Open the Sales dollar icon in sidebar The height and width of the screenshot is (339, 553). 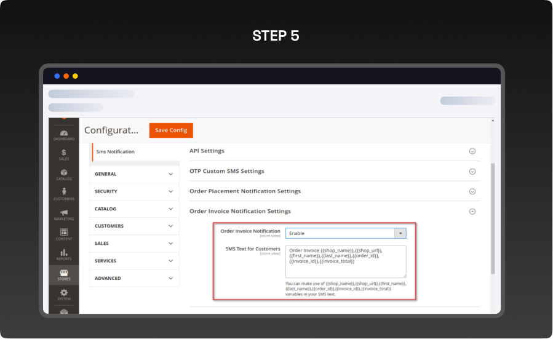[64, 154]
